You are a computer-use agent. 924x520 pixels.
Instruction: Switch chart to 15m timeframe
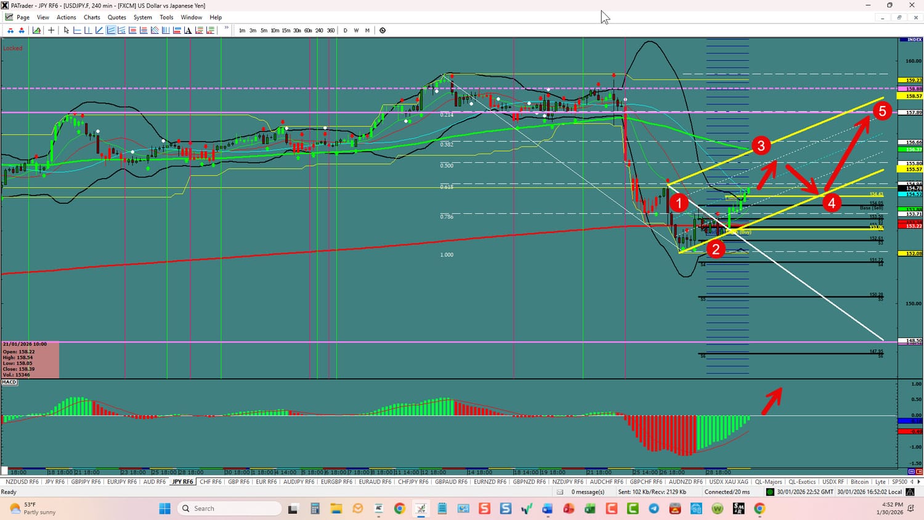(286, 30)
